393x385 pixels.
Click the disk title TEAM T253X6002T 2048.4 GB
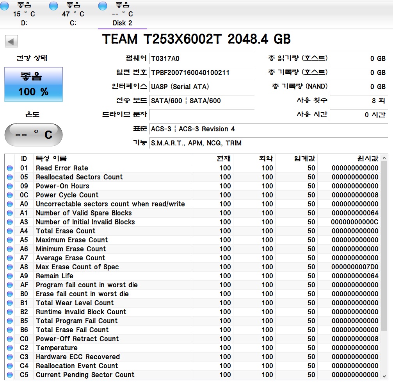[196, 39]
